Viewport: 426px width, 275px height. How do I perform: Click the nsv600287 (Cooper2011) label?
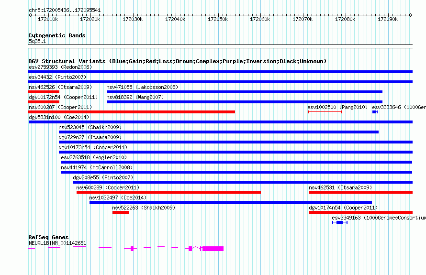pos(60,107)
